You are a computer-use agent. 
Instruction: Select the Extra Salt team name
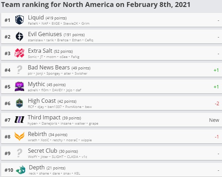(x=40, y=51)
